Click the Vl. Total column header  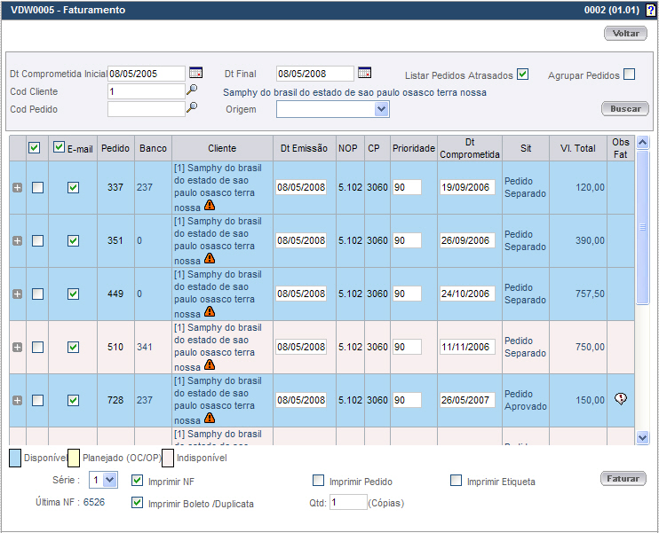coord(578,148)
